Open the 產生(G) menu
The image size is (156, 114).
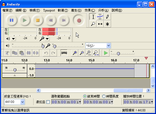click(x=76, y=10)
